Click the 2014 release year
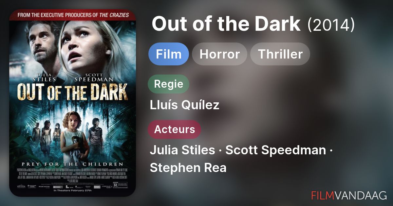This screenshot has width=393, height=206. (331, 25)
